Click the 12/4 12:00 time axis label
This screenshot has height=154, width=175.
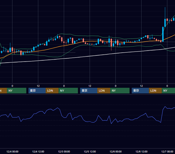[38, 151]
